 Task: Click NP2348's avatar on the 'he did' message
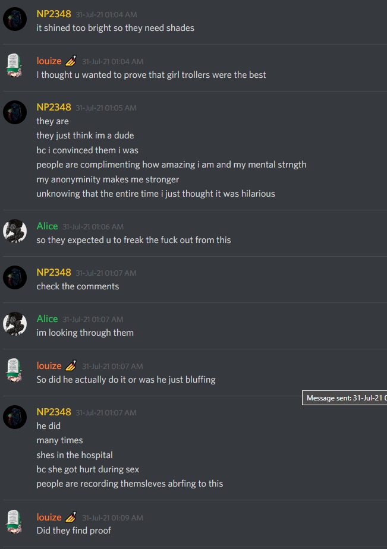pyautogui.click(x=15, y=417)
